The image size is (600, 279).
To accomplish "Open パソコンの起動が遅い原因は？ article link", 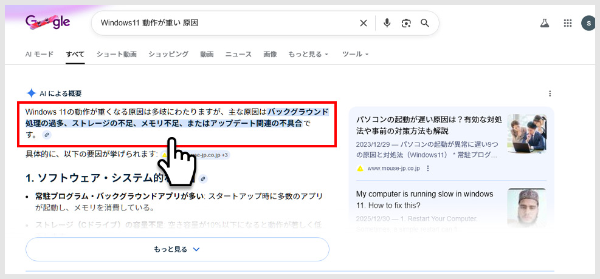I will coord(429,125).
